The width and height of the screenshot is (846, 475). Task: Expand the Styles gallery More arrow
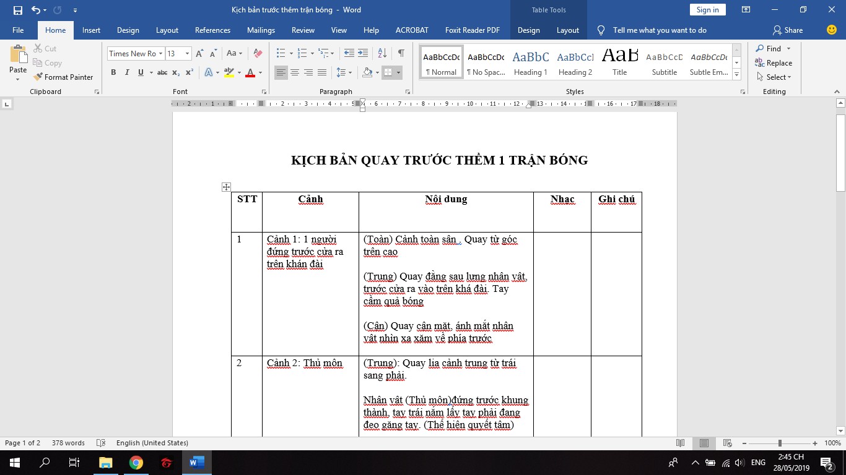736,75
